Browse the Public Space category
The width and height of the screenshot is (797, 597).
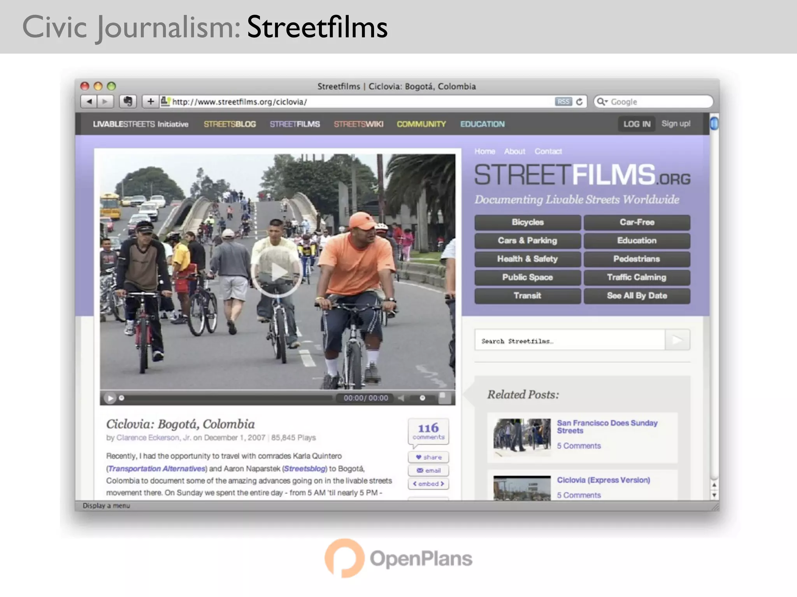tap(528, 277)
